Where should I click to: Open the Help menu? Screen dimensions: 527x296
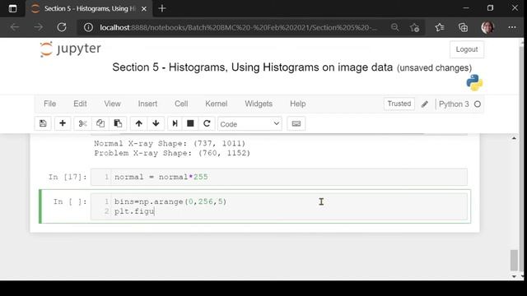[x=298, y=104]
